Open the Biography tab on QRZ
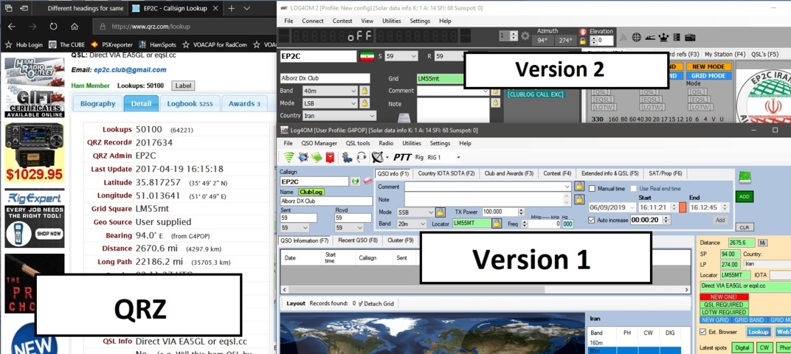 (98, 103)
